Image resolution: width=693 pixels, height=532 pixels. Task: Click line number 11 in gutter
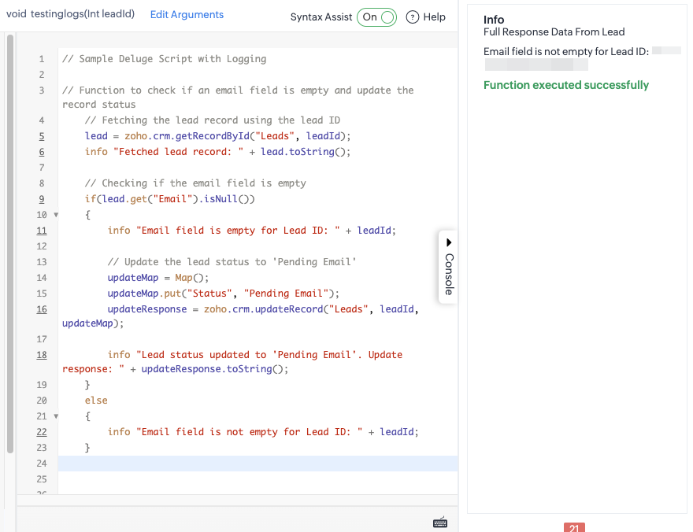click(42, 231)
